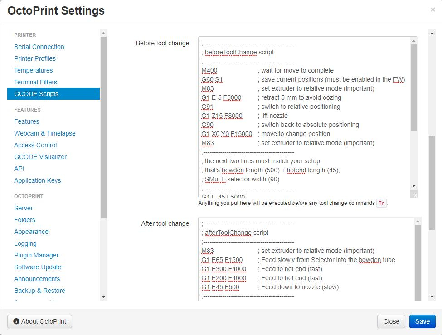Go to Access Control settings
442x335 pixels.
pos(35,145)
